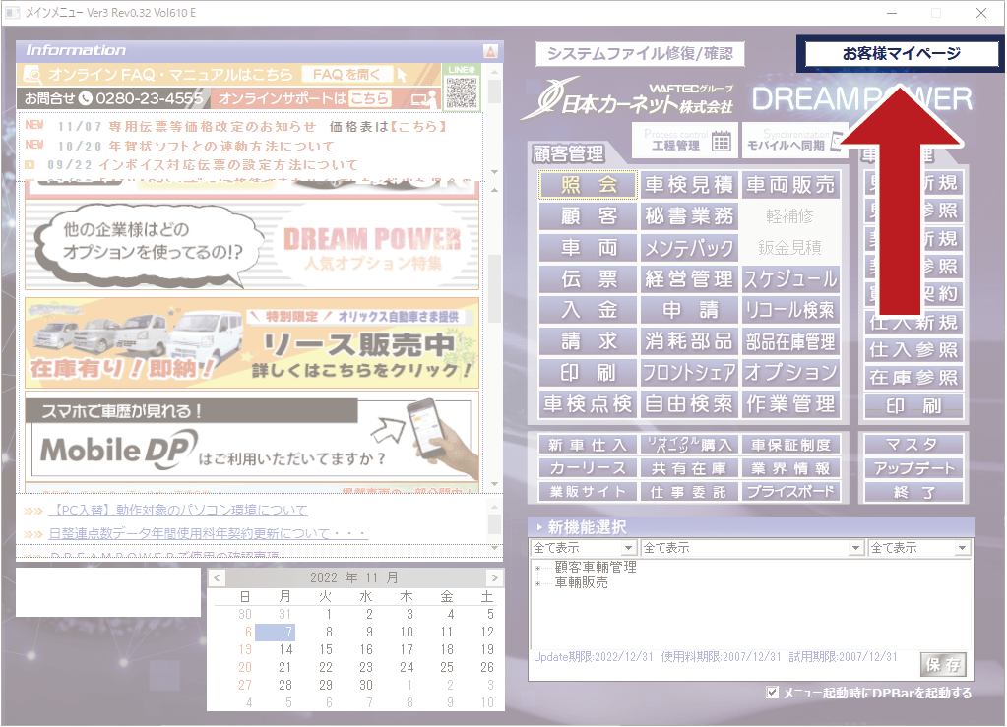The height and width of the screenshot is (727, 1007).
Task: Open 部品在庫管理 button
Action: (790, 341)
